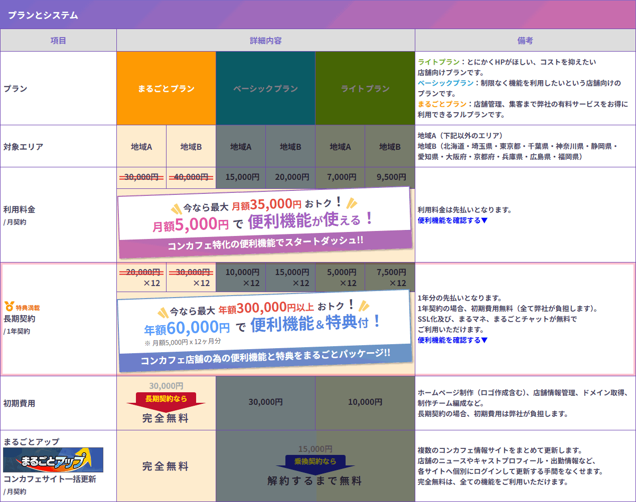The image size is (636, 502).
Task: Click 地域A under まるごとプラン
Action: [141, 147]
